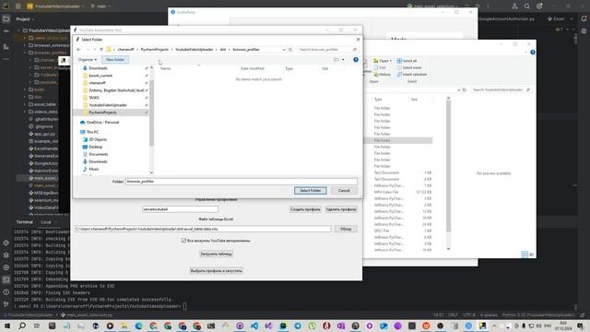The width and height of the screenshot is (590, 332).
Task: Refresh the Select Folder address bar
Action: [x=290, y=50]
